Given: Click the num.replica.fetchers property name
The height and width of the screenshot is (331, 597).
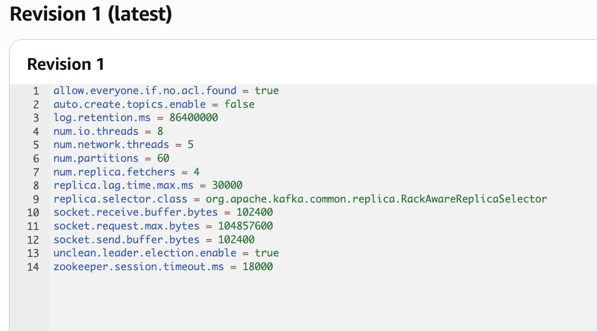Looking at the screenshot, I should [x=114, y=172].
